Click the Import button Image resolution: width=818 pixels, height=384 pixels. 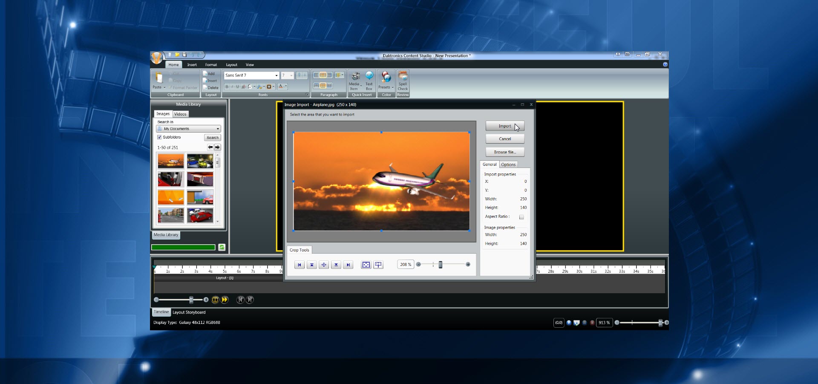[505, 126]
